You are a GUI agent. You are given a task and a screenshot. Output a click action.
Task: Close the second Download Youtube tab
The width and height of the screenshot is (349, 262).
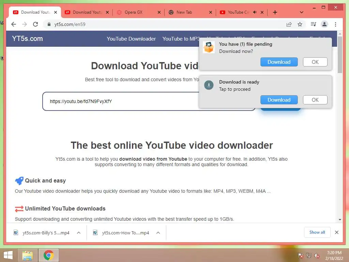click(107, 12)
